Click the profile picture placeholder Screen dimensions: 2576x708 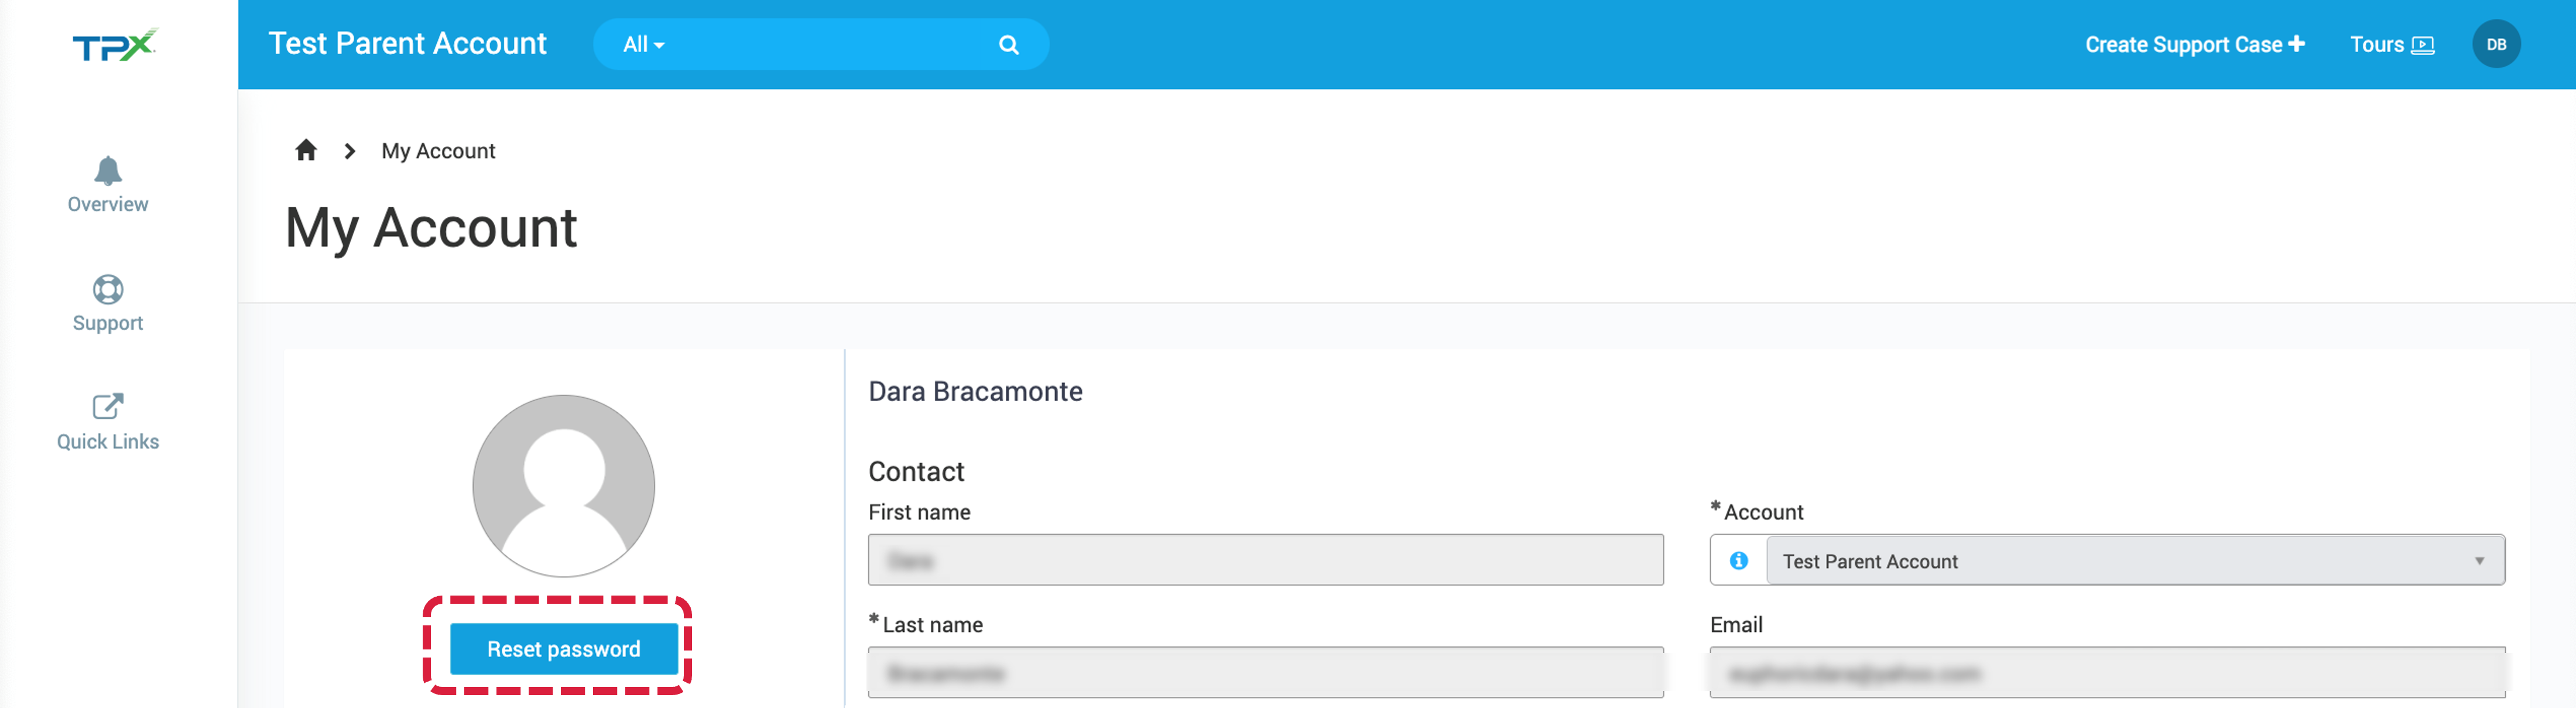coord(563,486)
